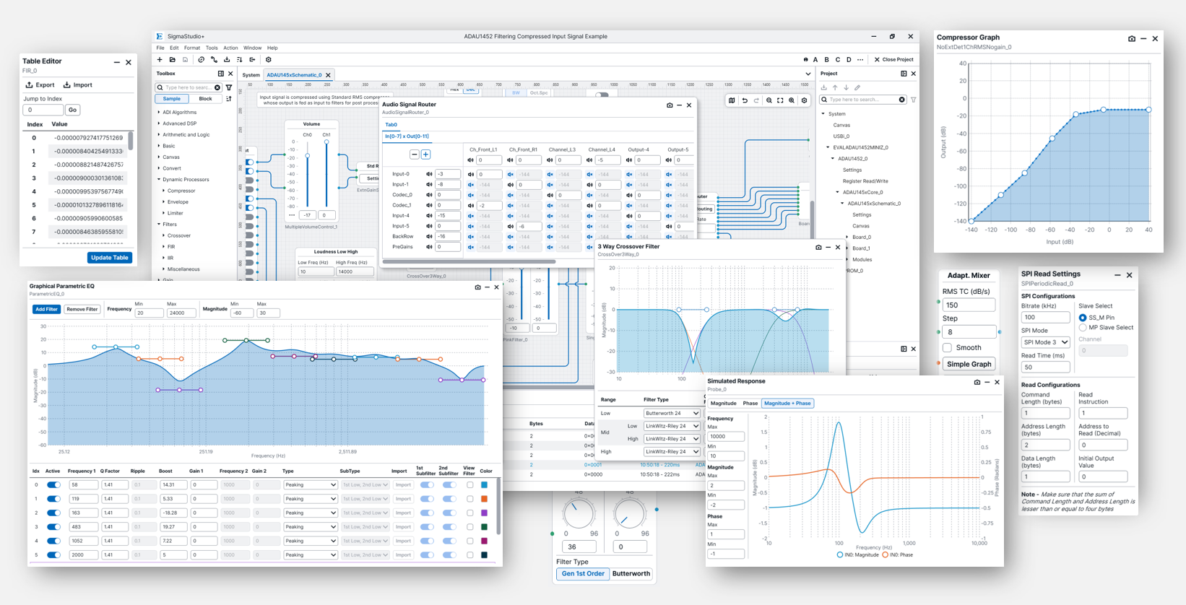Image resolution: width=1186 pixels, height=605 pixels.
Task: Check View Filter box for EQ filter 1
Action: click(x=470, y=499)
